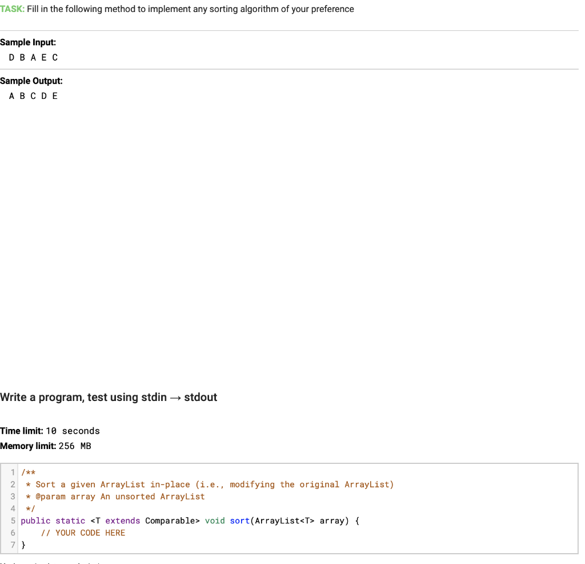Click the green TASK: label
Viewport: 585px width, 564px height.
tap(13, 9)
